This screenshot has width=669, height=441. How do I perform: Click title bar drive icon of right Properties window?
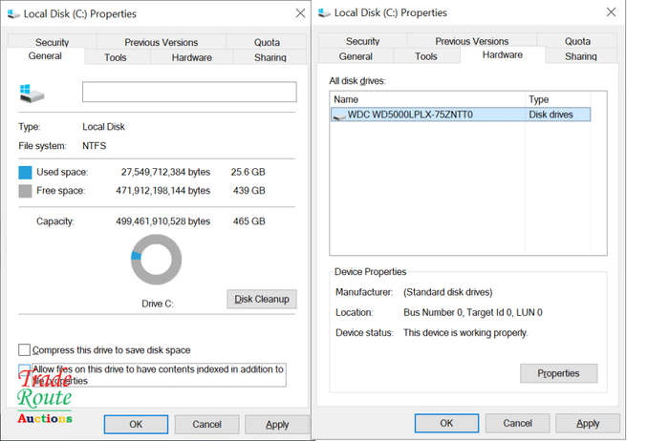click(324, 12)
